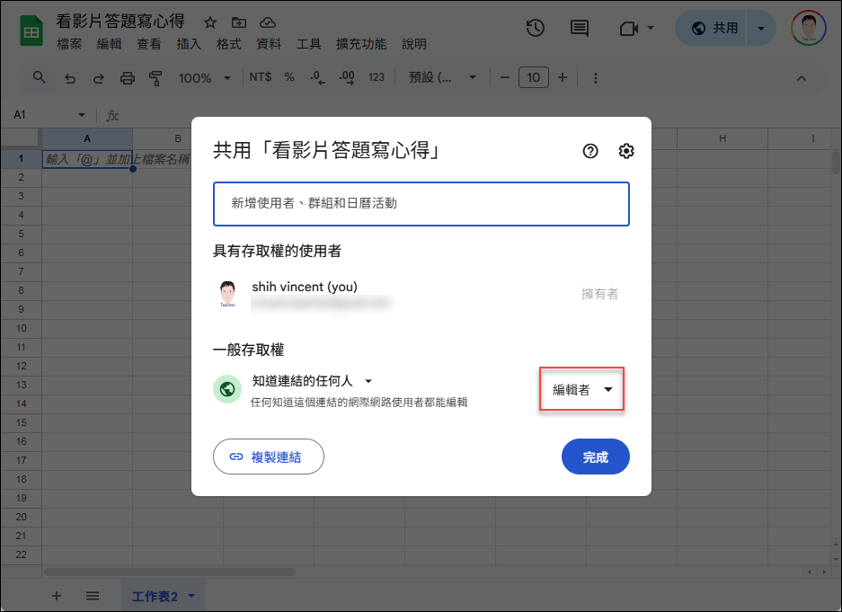Click shih vincent (you) user entry
This screenshot has height=612, width=842.
pos(421,294)
